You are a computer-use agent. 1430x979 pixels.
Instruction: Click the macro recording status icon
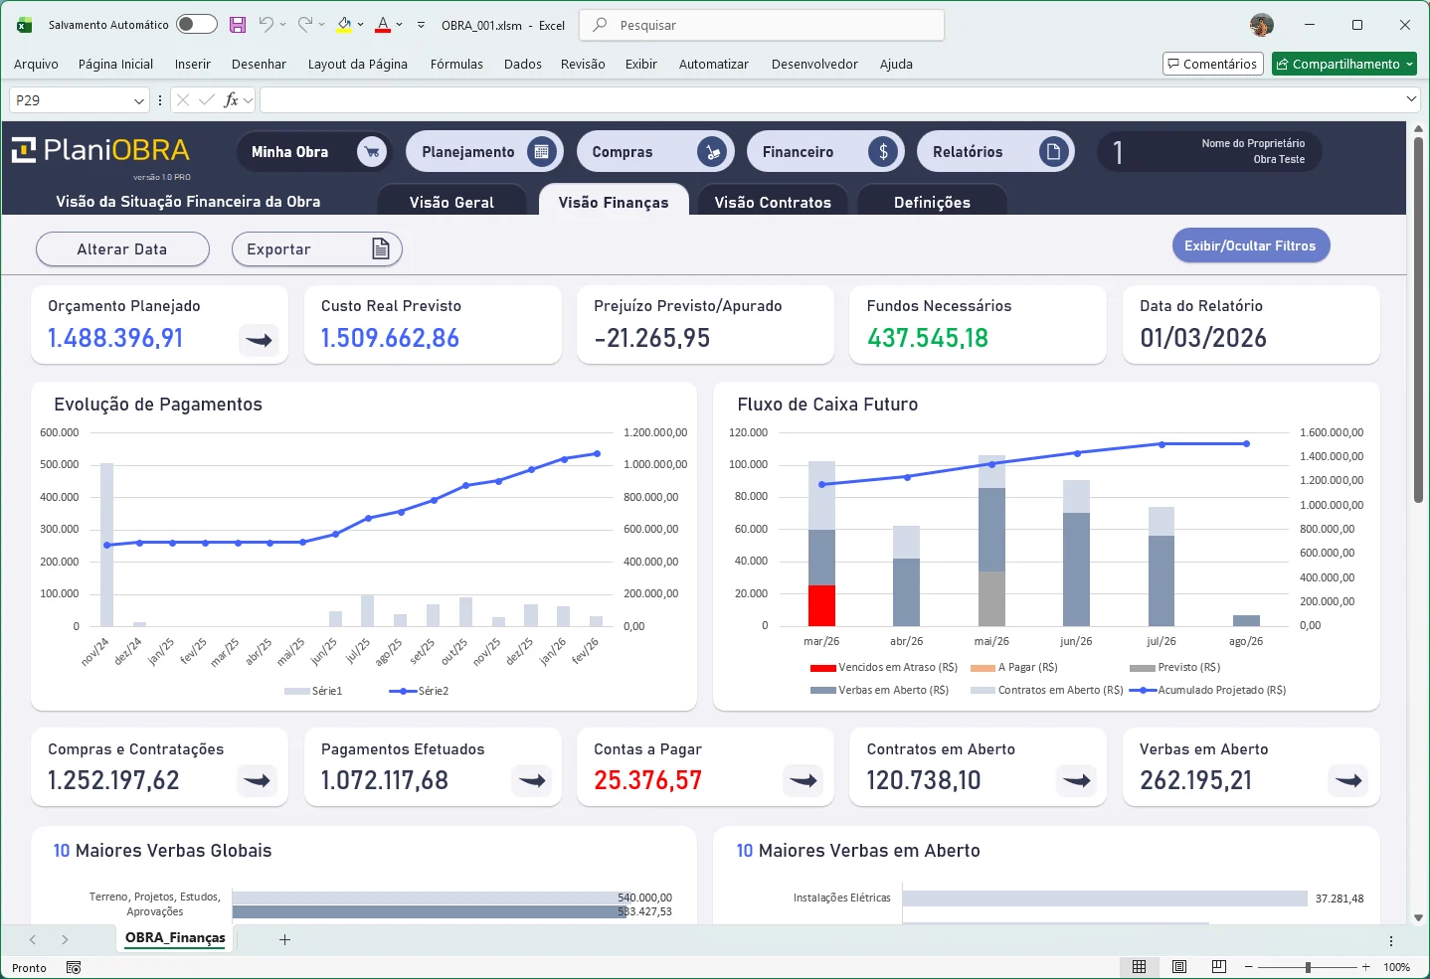[x=74, y=967]
